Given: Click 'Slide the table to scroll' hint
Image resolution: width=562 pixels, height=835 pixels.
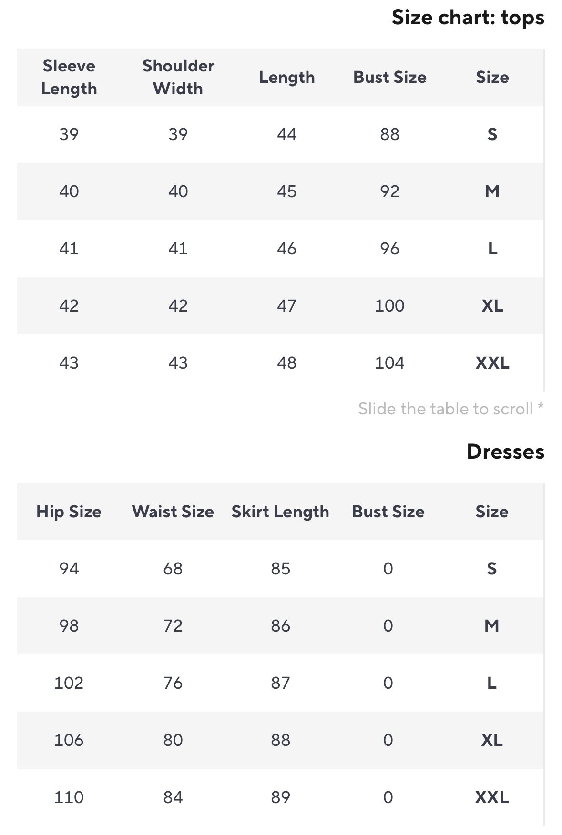Looking at the screenshot, I should point(450,409).
